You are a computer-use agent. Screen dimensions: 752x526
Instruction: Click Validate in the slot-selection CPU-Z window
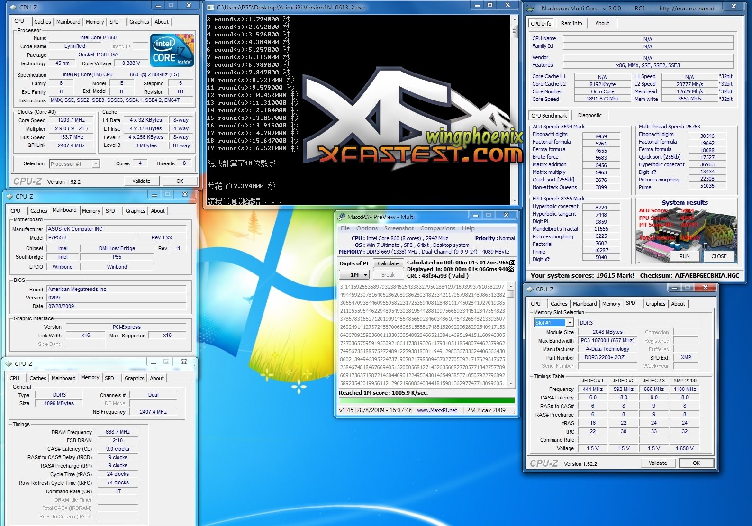click(658, 463)
